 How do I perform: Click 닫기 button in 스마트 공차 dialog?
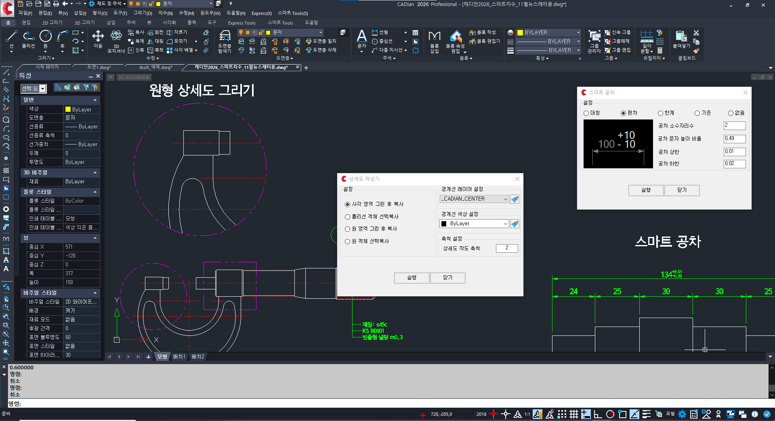click(x=682, y=190)
